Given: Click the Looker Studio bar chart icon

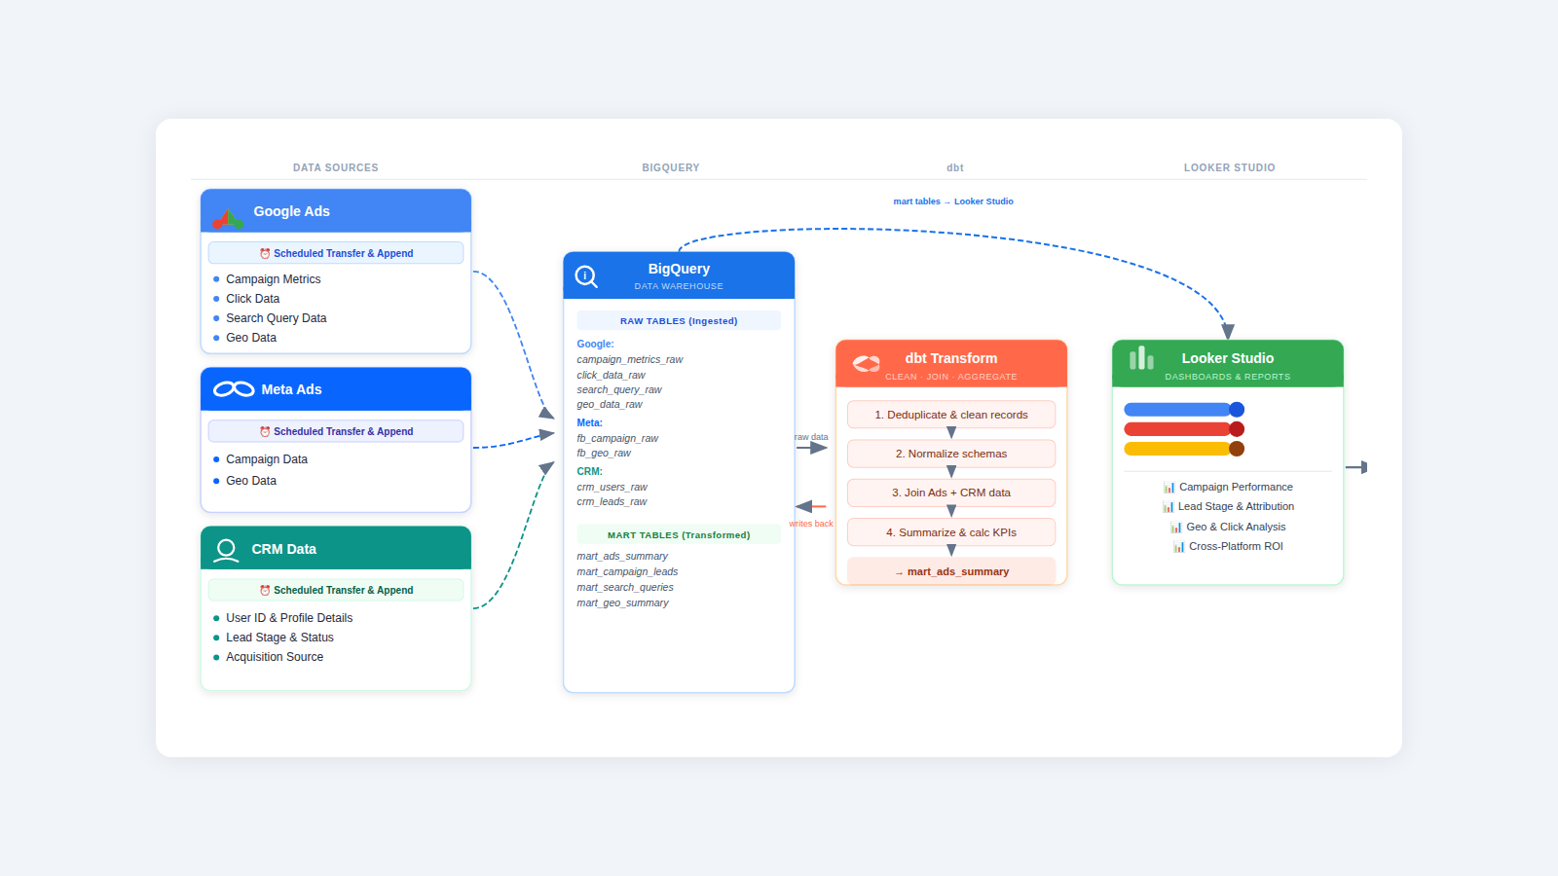Looking at the screenshot, I should (1141, 359).
